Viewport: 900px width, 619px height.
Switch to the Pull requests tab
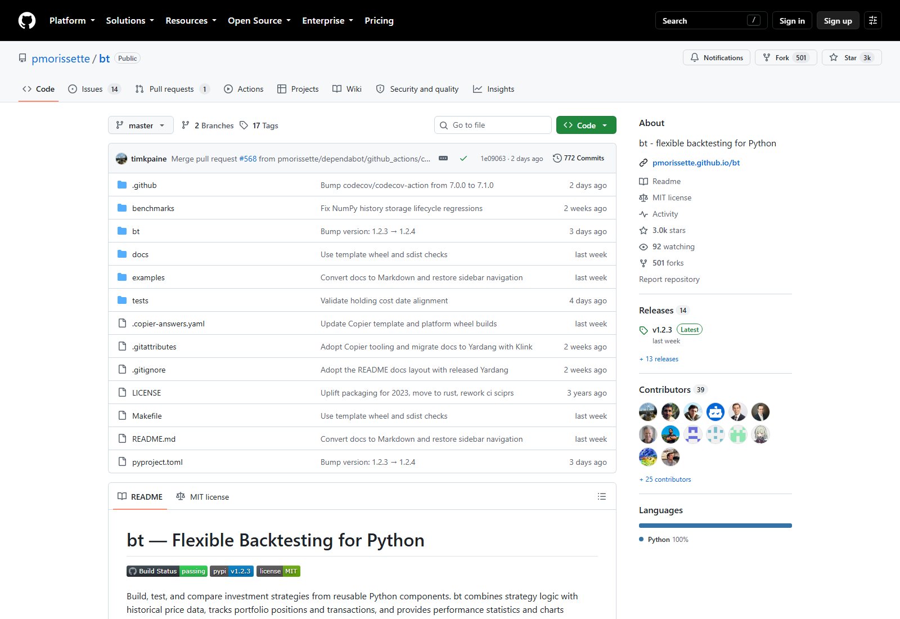173,89
